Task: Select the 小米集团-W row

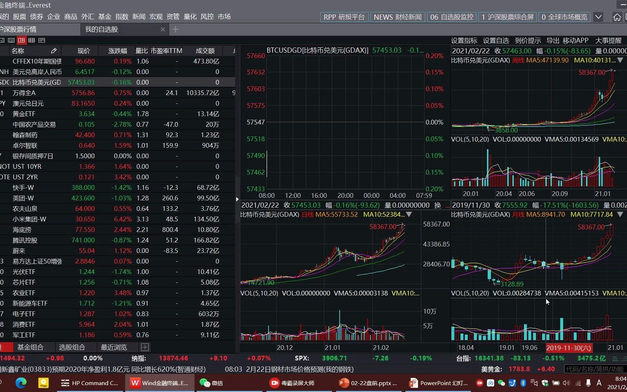Action: (117, 219)
